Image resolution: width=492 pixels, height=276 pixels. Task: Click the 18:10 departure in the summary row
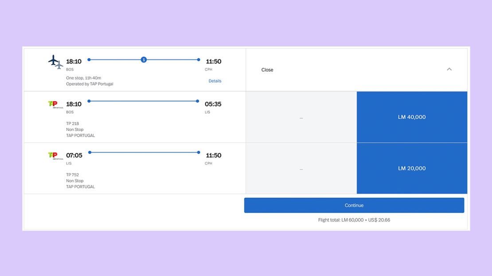pyautogui.click(x=74, y=61)
